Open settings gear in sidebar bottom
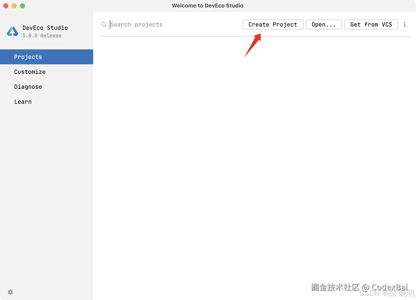This screenshot has height=300, width=416. (10, 292)
